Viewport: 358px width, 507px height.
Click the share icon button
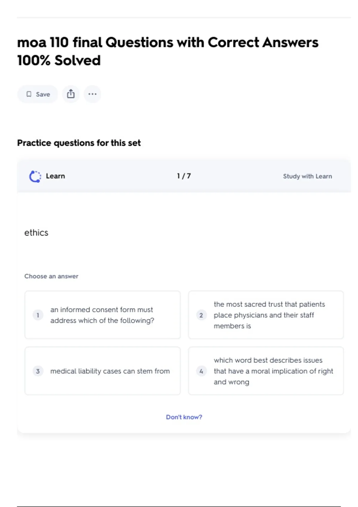pos(71,94)
